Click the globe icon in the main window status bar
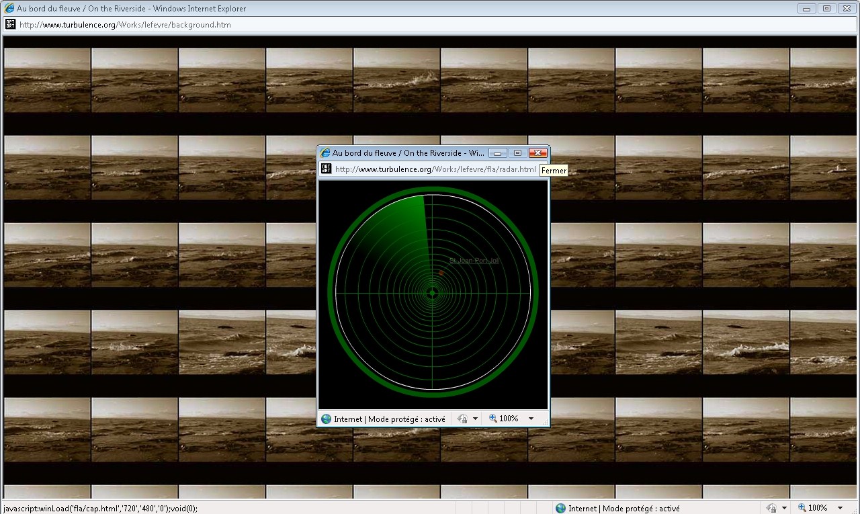Screen dimensions: 860x514 (x=560, y=508)
